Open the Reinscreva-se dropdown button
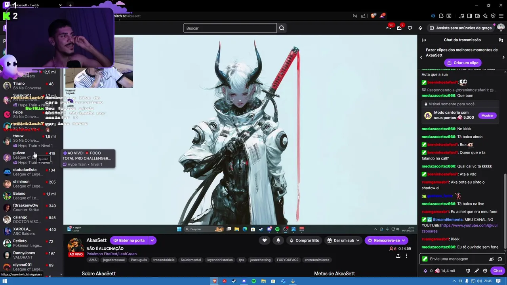Viewport: 507px width, 285px height. coord(387,240)
